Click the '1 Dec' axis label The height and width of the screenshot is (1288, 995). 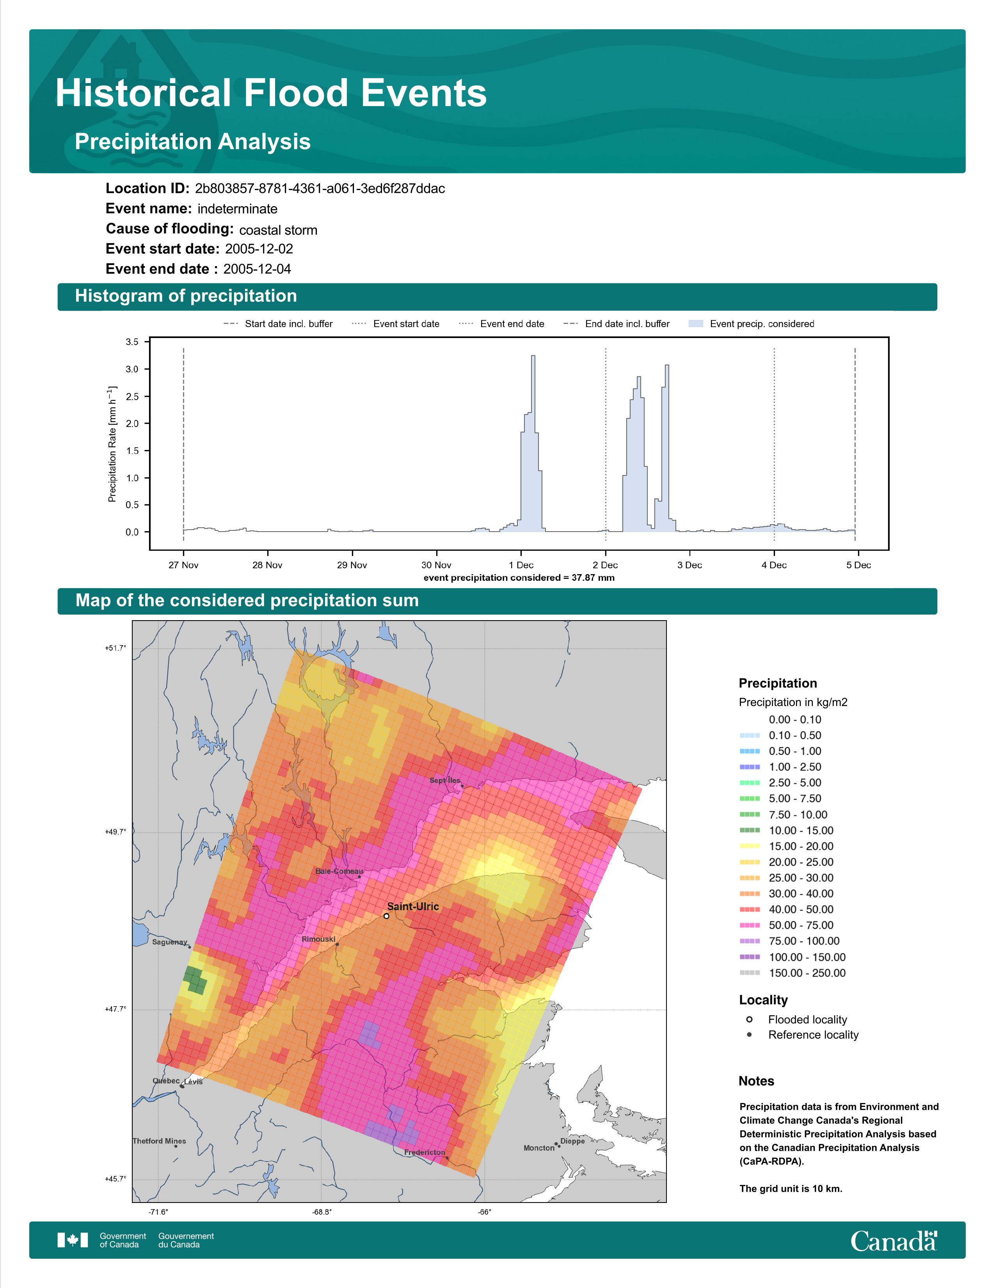point(521,565)
